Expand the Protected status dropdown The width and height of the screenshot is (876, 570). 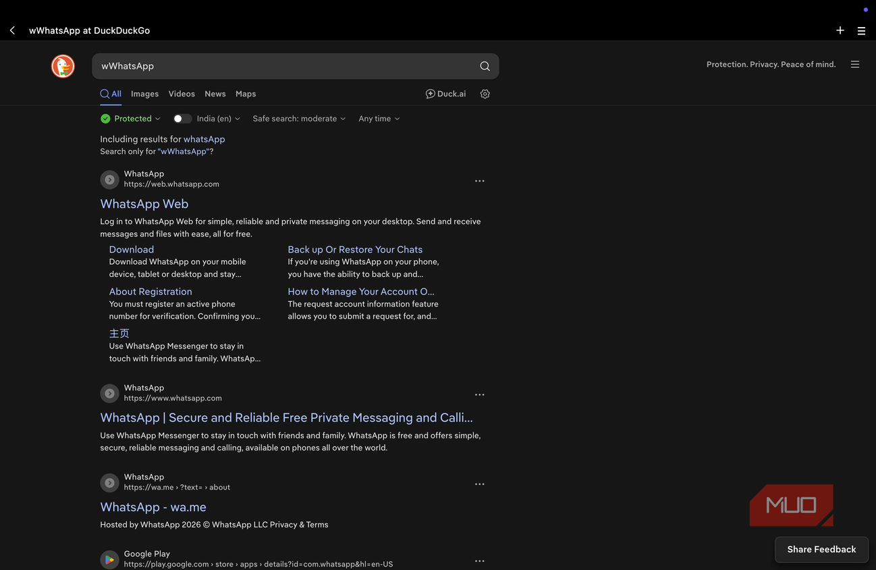tap(130, 119)
